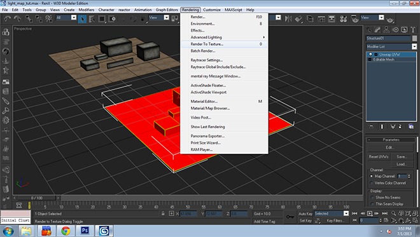Image resolution: width=420 pixels, height=237 pixels.
Task: Click the Set Key text button
Action: [x=305, y=220]
